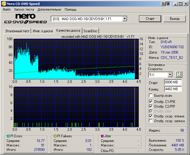This screenshot has height=155, width=190.
Task: Open the MAD DOG drive selection dropdown
Action: pos(124,19)
